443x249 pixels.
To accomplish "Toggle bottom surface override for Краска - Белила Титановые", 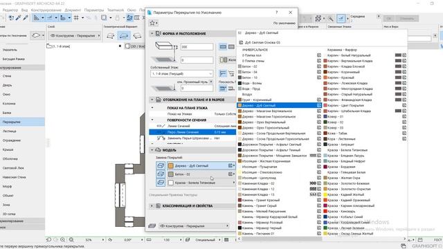I will 161,183.
